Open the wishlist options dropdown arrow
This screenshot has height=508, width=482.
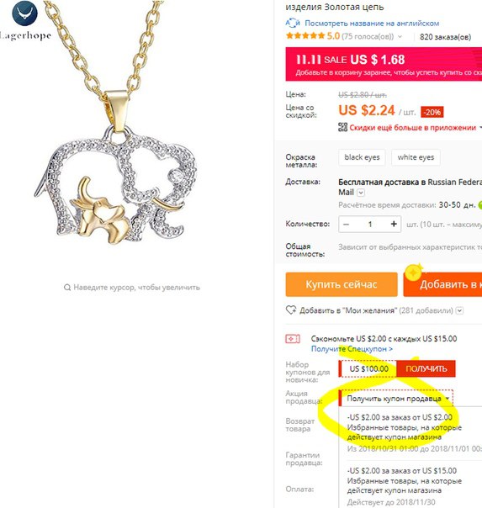tap(459, 310)
